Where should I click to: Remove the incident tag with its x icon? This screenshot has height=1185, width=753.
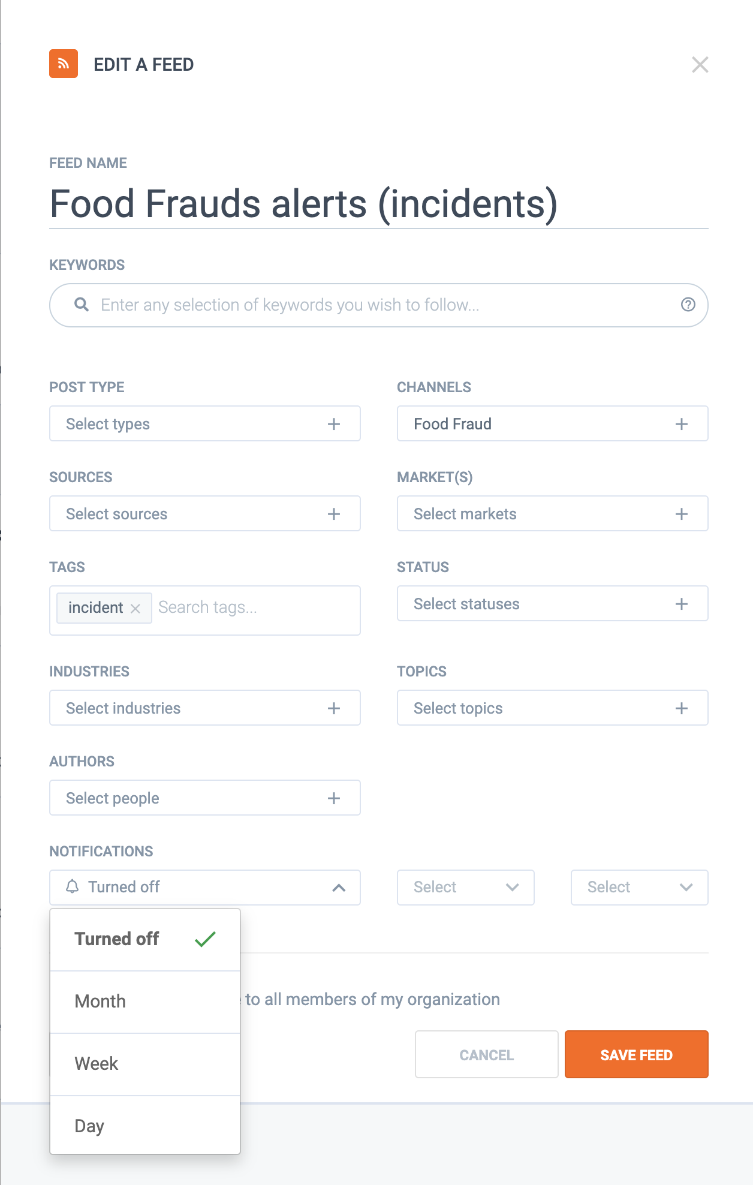click(x=135, y=608)
